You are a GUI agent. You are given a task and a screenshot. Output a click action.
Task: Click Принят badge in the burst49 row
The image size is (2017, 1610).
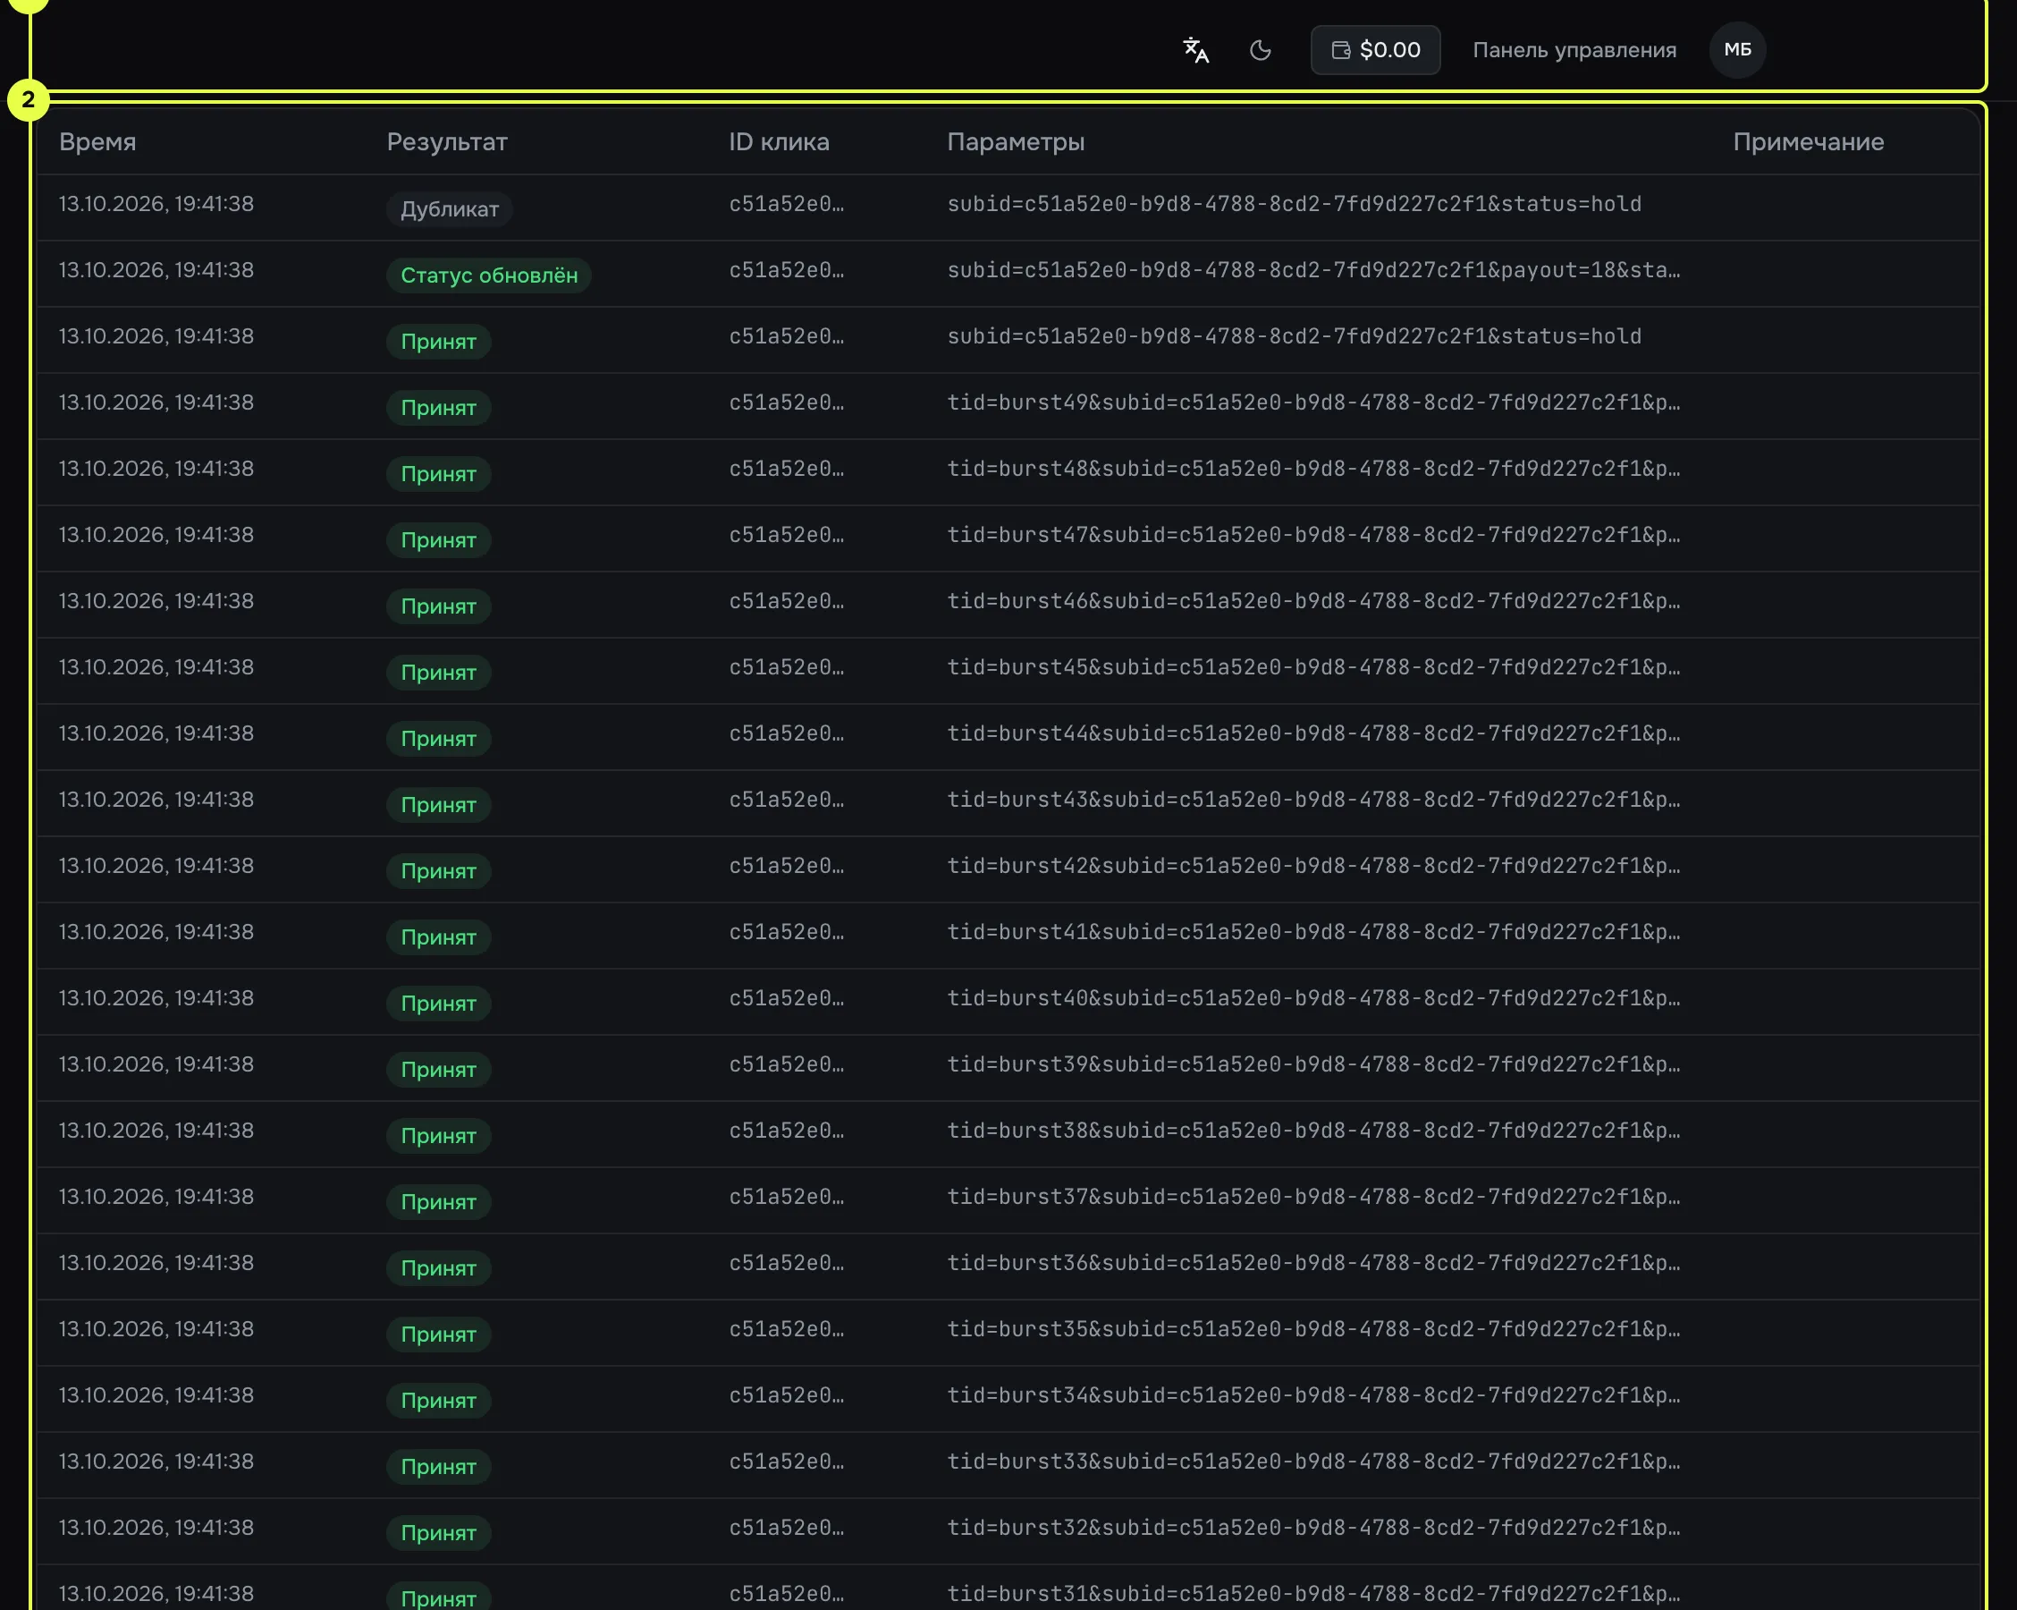438,408
